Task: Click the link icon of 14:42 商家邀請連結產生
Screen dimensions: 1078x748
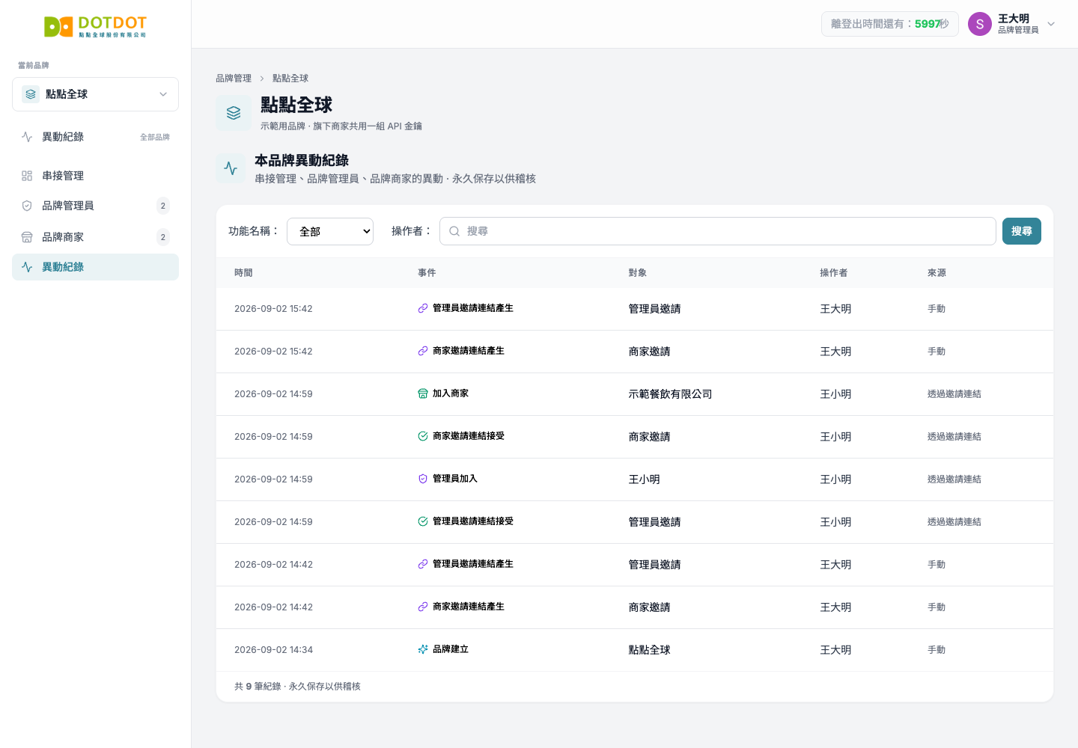Action: pos(423,607)
